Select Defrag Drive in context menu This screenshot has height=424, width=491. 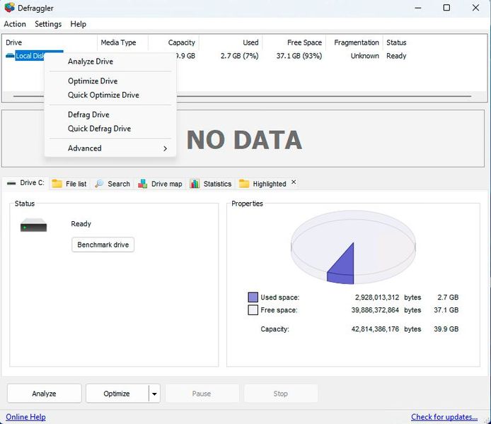coord(110,114)
